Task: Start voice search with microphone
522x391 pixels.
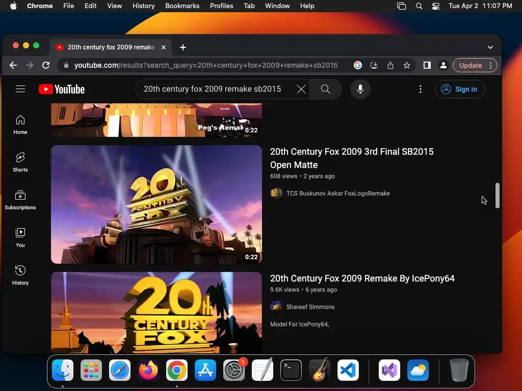Action: click(x=360, y=89)
